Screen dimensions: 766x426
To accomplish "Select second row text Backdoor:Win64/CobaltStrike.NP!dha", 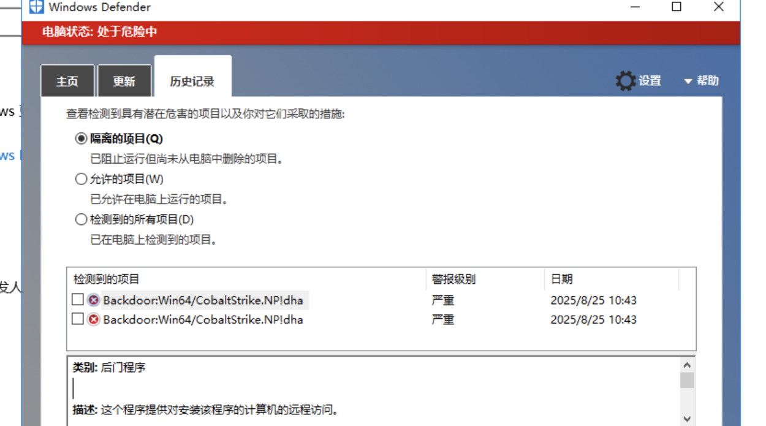I will (x=203, y=319).
